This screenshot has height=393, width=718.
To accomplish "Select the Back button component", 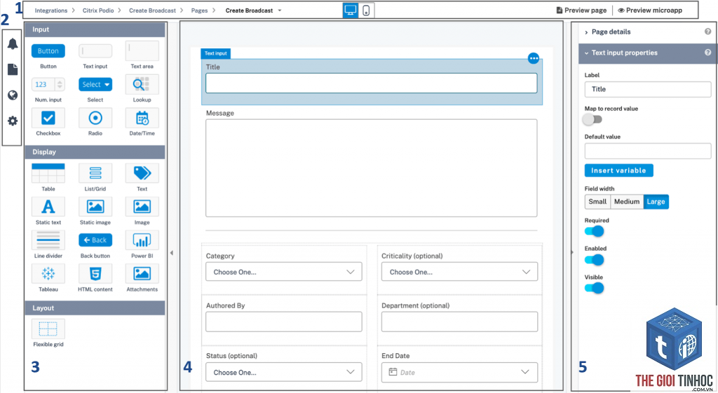I will pos(95,240).
